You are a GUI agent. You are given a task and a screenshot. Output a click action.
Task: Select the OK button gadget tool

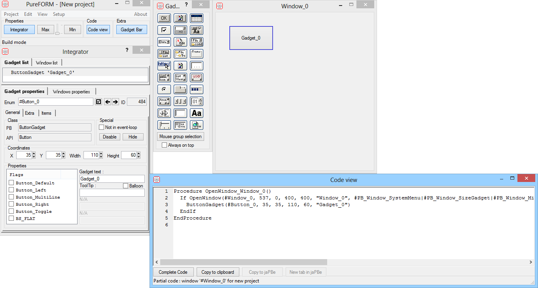164,18
